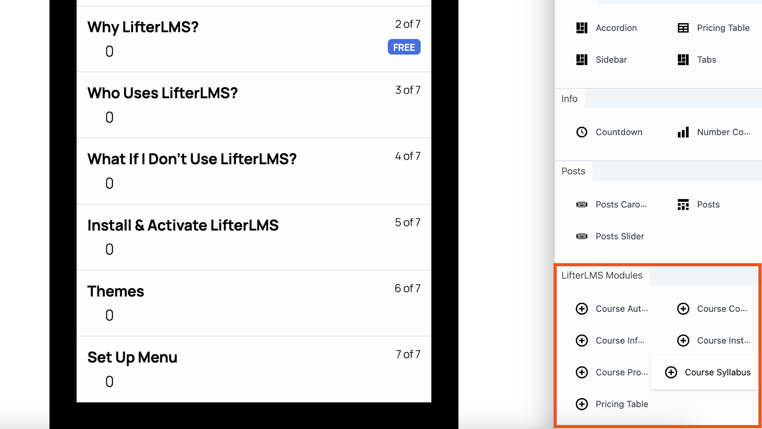Image resolution: width=762 pixels, height=429 pixels.
Task: Open the Why LifterLMS? lesson
Action: pos(143,27)
